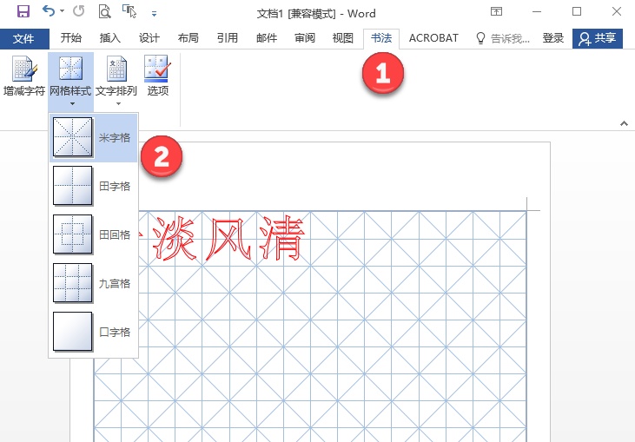Choose the 口字格 grid thumbnail

point(72,332)
